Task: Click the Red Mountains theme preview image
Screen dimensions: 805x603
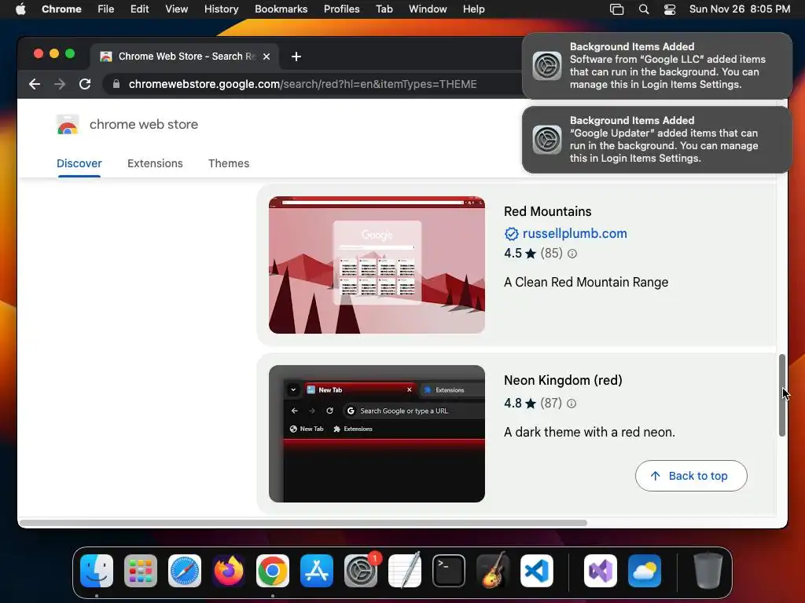Action: click(x=377, y=265)
